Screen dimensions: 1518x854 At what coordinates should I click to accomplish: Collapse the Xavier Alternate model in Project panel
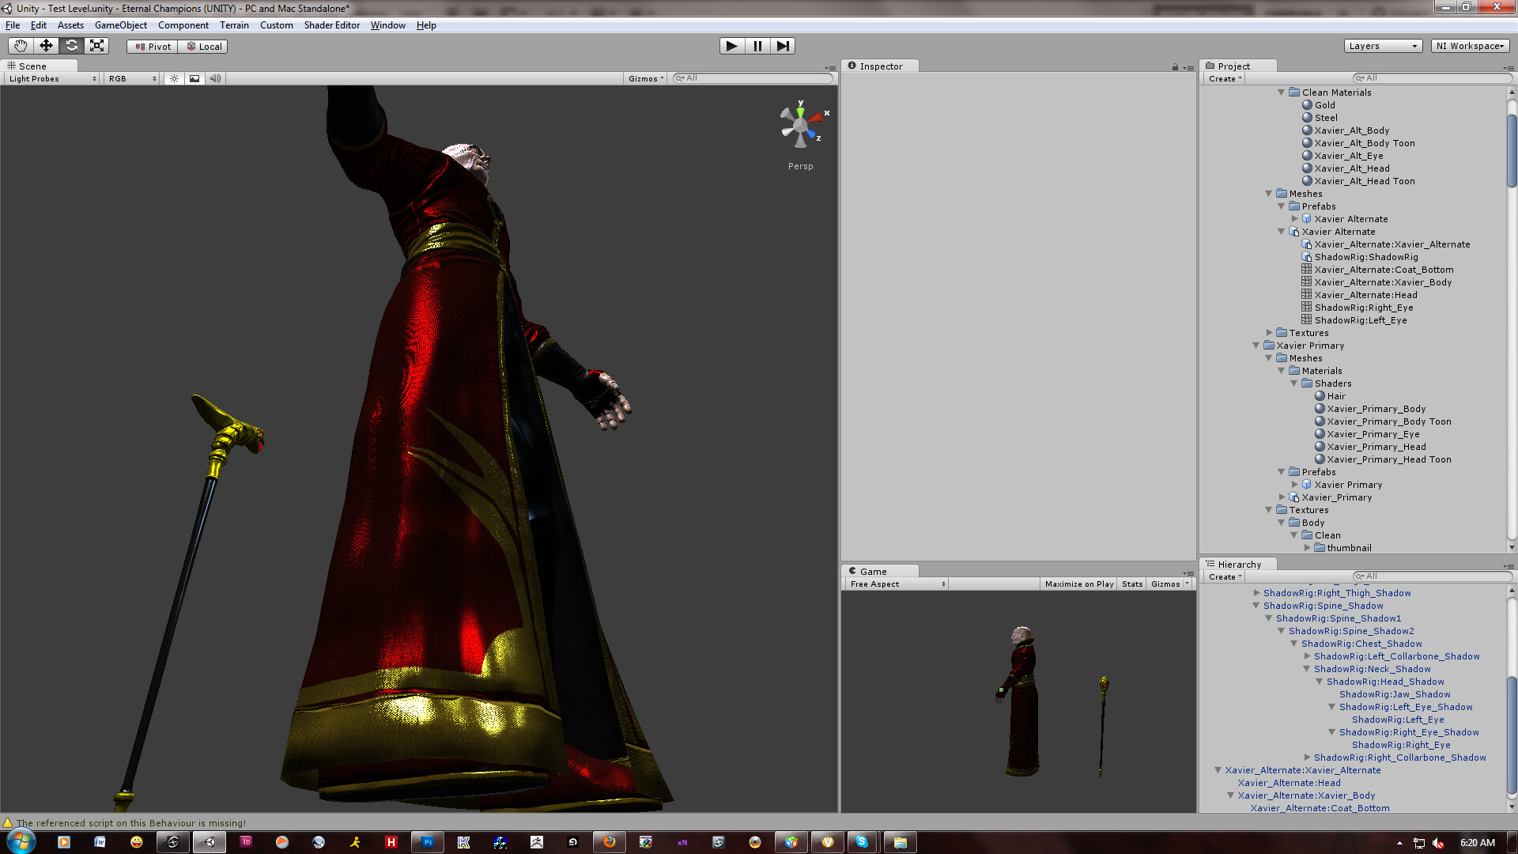[x=1282, y=232]
